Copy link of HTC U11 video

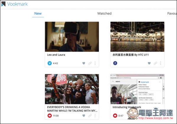point(155,63)
